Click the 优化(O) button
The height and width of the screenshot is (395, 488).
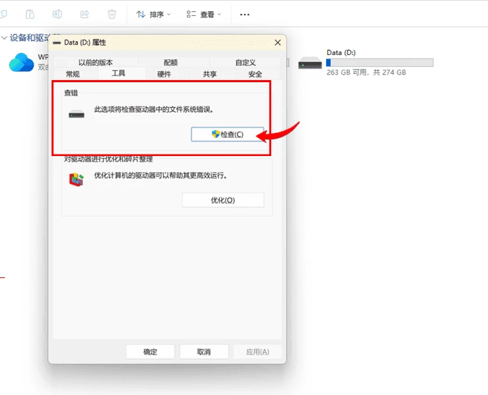coord(223,200)
